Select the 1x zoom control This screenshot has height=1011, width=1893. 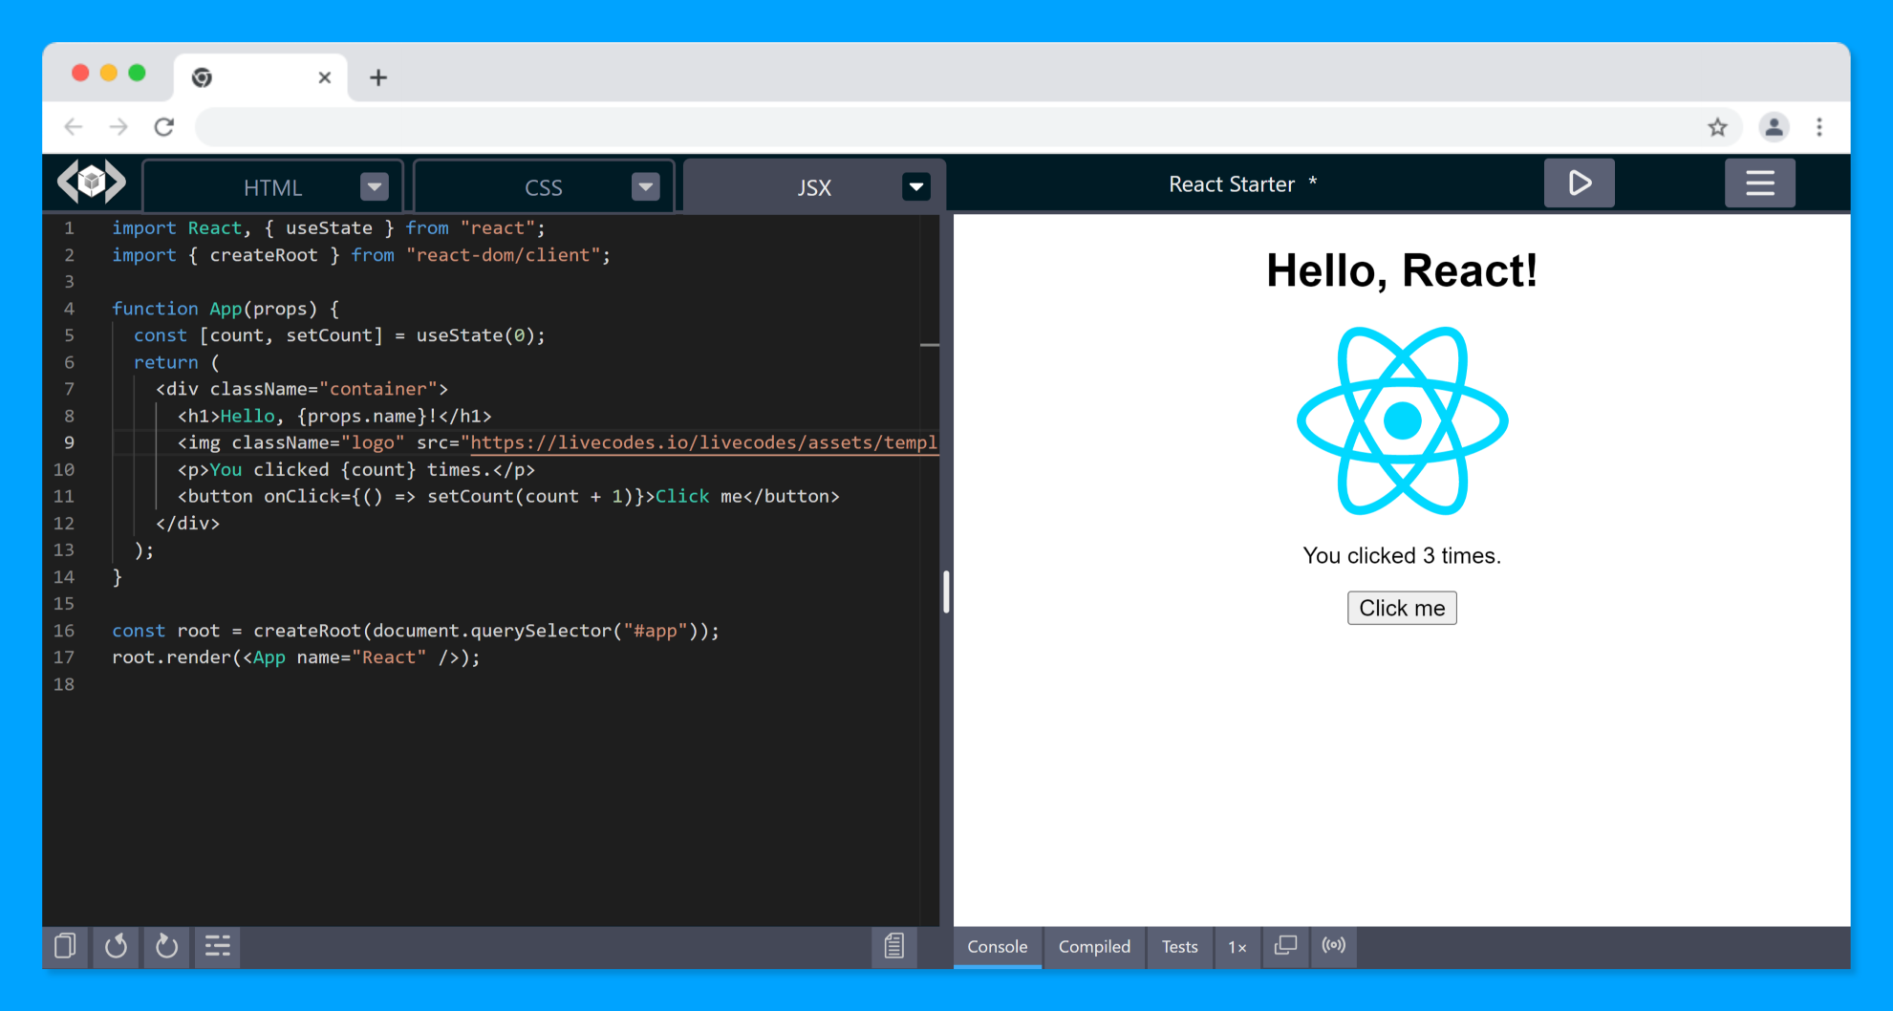(x=1237, y=946)
